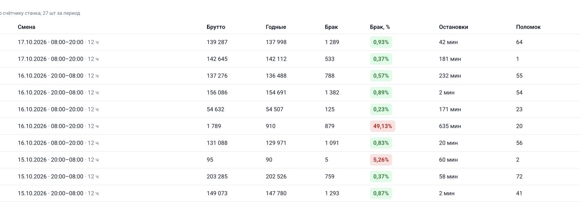
Task: Sort by the Брак, % column header
Action: coord(380,27)
